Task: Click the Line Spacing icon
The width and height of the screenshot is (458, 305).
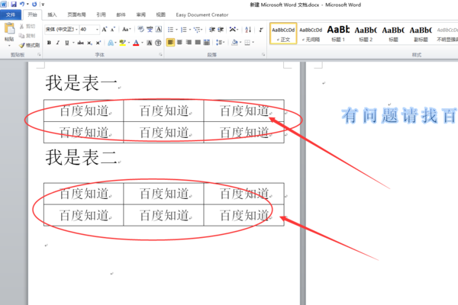Action: (219, 43)
